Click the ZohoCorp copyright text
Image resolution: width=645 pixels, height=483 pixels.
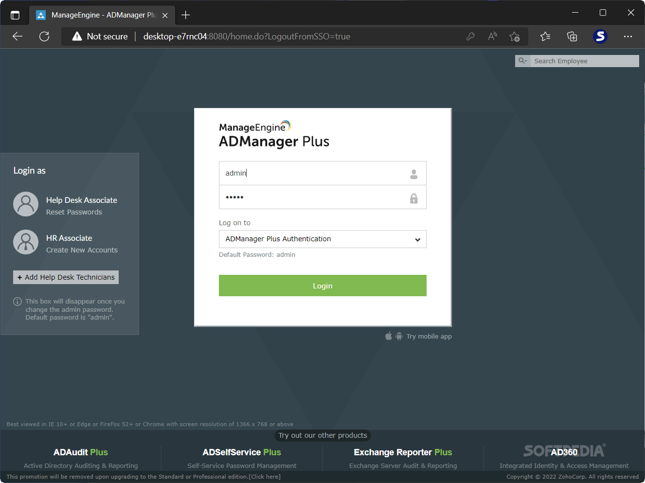573,477
